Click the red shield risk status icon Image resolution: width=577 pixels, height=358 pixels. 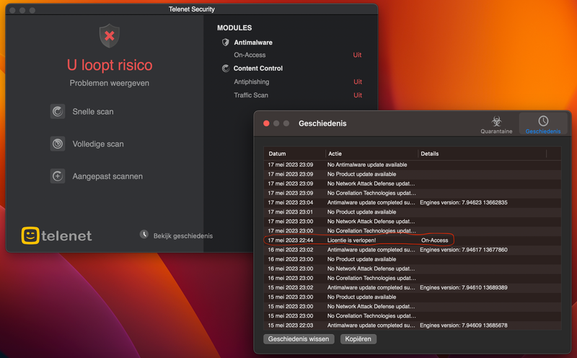click(x=110, y=35)
